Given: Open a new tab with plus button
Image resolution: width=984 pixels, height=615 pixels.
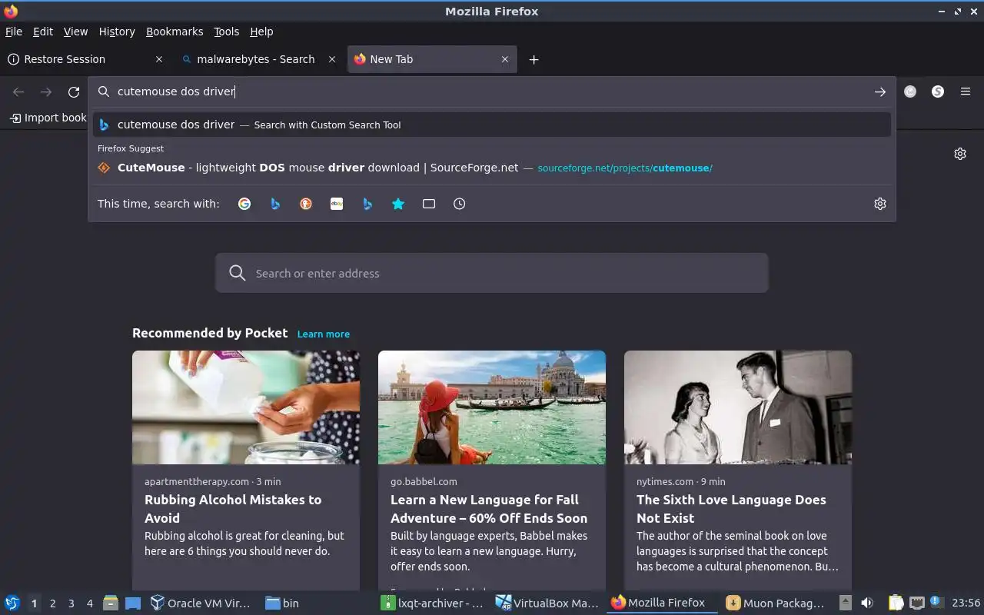Looking at the screenshot, I should pyautogui.click(x=534, y=59).
